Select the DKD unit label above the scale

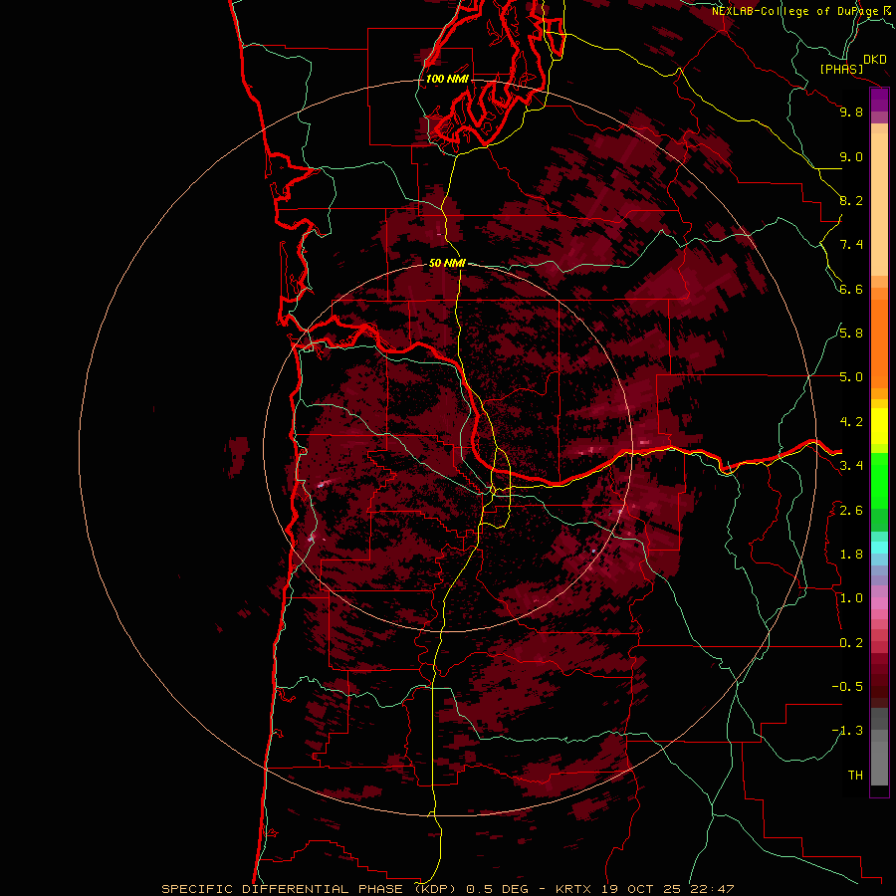tap(875, 60)
